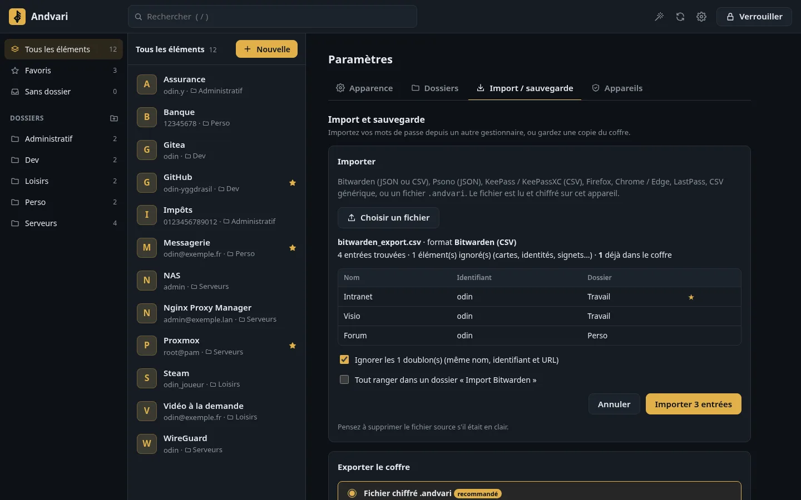Image resolution: width=801 pixels, height=500 pixels.
Task: Open the password generator wand icon
Action: coord(659,17)
